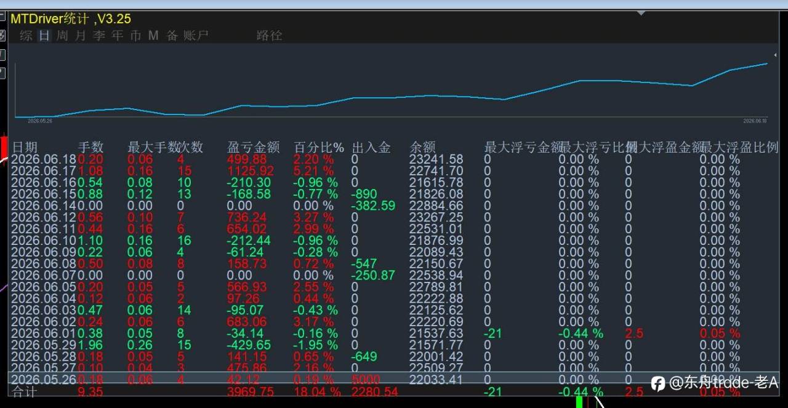The width and height of the screenshot is (788, 408).
Task: Switch to the 年 yearly tab
Action: [x=118, y=35]
